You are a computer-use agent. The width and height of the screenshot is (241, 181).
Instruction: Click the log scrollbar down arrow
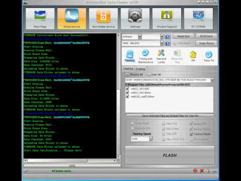(x=118, y=156)
